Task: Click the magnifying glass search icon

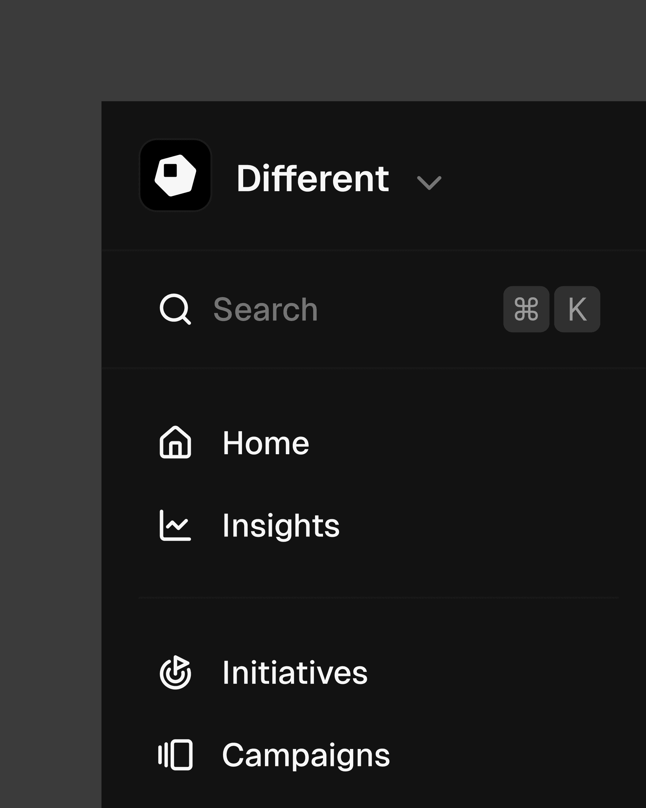Action: [x=175, y=309]
